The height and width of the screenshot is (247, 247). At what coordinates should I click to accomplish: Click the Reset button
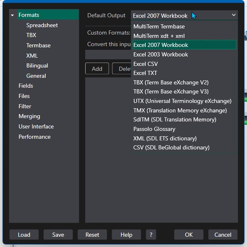coord(92,235)
